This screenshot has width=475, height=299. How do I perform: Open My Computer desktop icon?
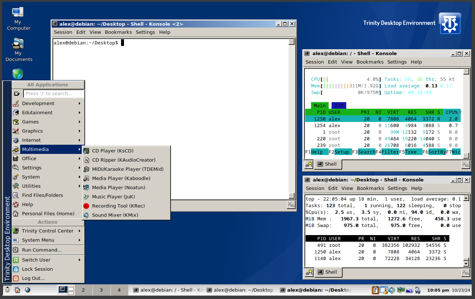[x=18, y=18]
